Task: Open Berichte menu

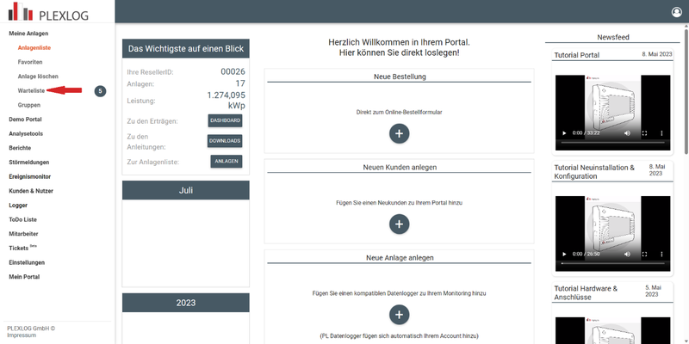Action: [20, 148]
